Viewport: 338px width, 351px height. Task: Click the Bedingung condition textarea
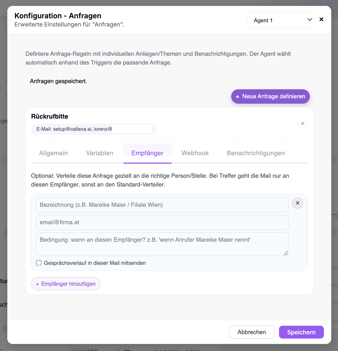tap(162, 244)
